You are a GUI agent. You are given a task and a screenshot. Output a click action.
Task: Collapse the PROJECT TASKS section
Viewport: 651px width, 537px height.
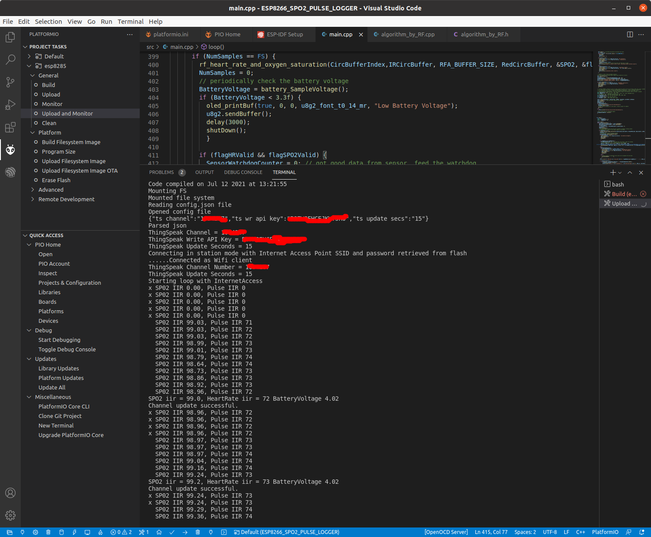pyautogui.click(x=25, y=47)
